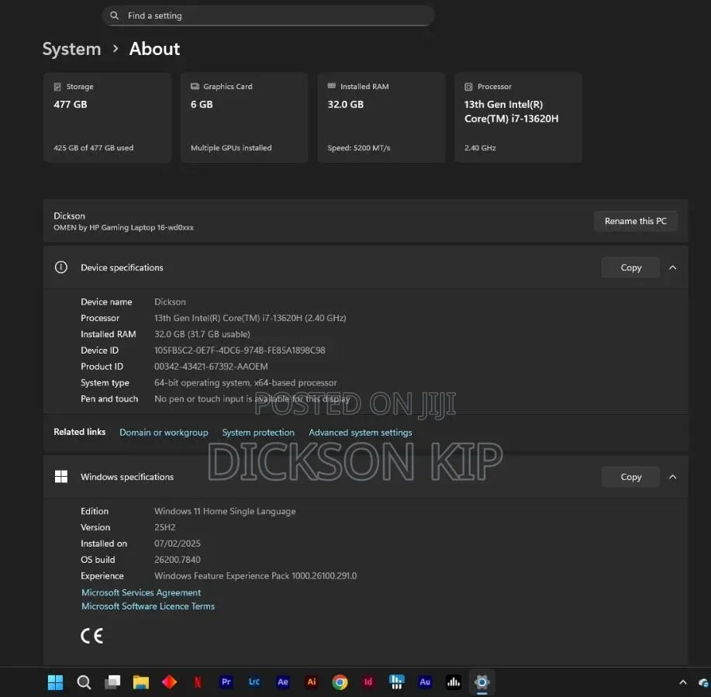This screenshot has width=711, height=697.
Task: Click the Version value 25H2
Action: pos(164,527)
